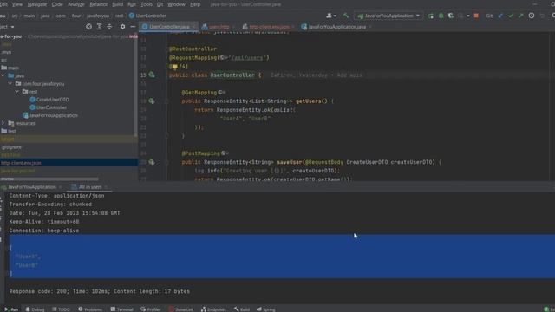Open the View menu
The image size is (555, 312).
click(x=17, y=4)
